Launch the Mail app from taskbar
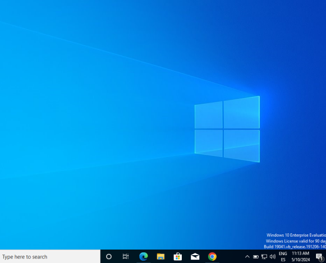The width and height of the screenshot is (326, 263). click(195, 257)
